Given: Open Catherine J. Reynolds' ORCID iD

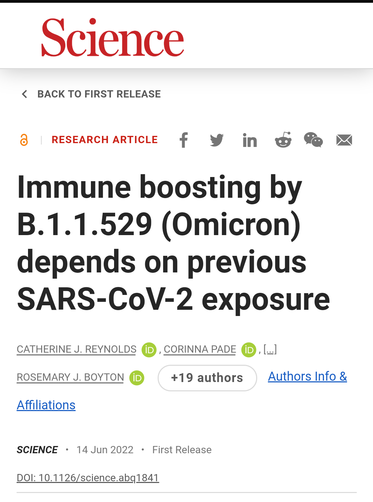Looking at the screenshot, I should pyautogui.click(x=149, y=350).
